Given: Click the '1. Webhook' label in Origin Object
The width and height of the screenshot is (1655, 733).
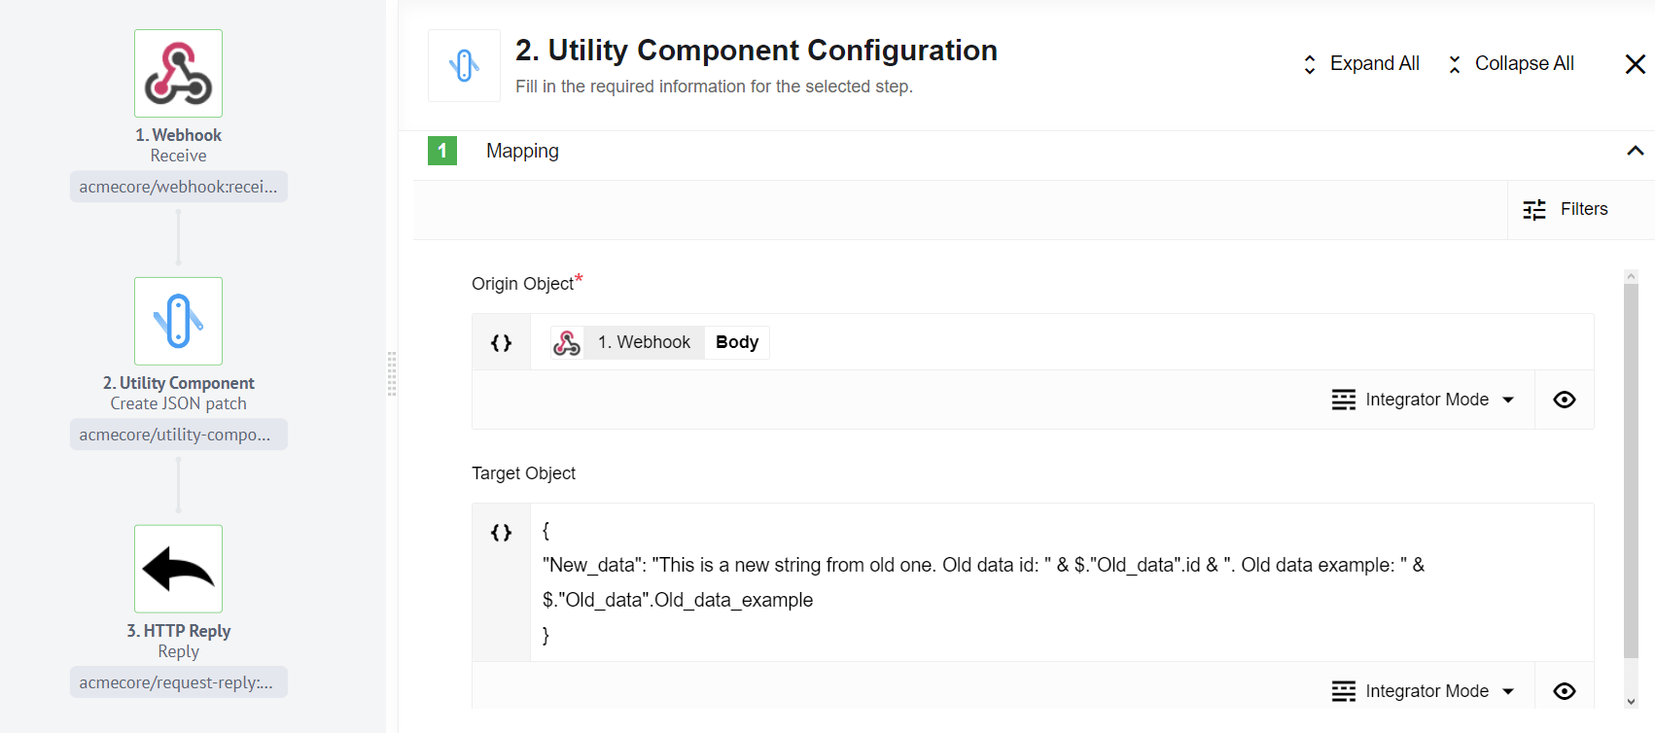Looking at the screenshot, I should (644, 341).
